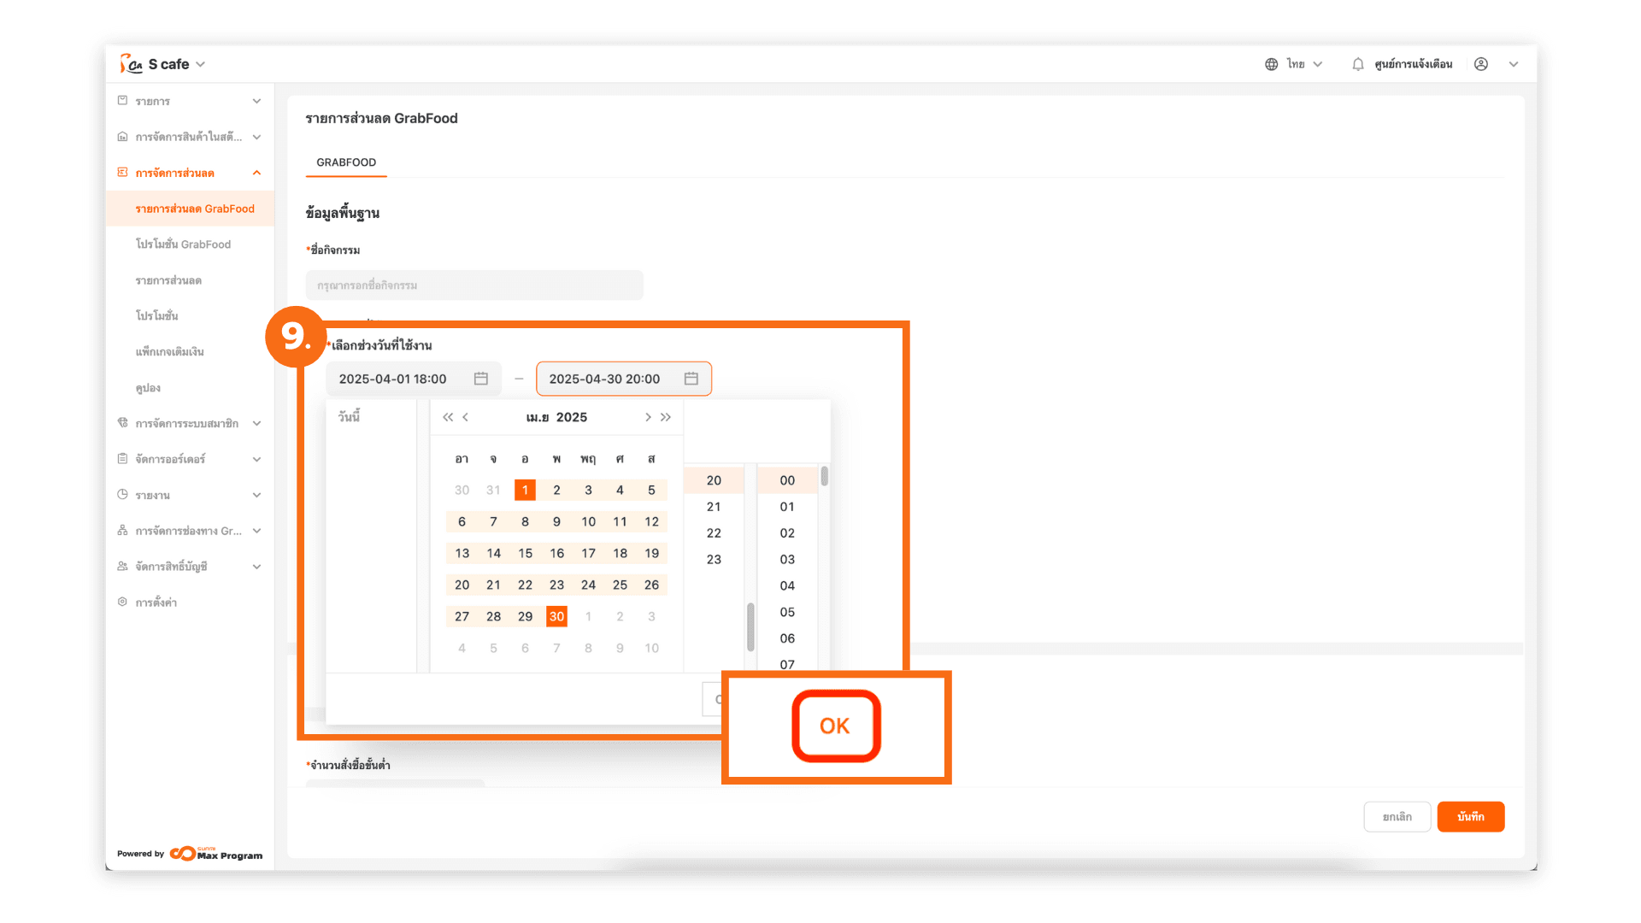The image size is (1641, 923).
Task: Click the ยกเลิก cancel button
Action: [x=1397, y=816]
